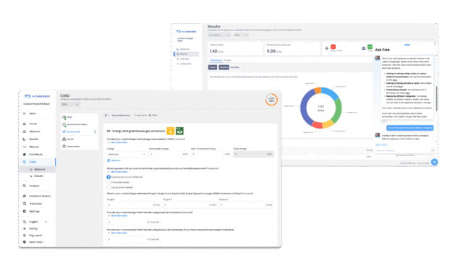
Task: Open the Scopes tab in Results window
Action: coord(227,61)
